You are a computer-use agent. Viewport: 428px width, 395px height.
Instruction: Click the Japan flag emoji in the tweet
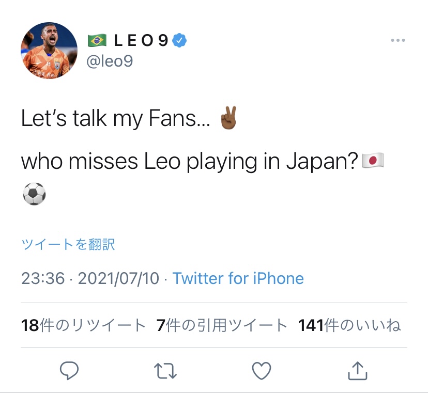tap(372, 162)
